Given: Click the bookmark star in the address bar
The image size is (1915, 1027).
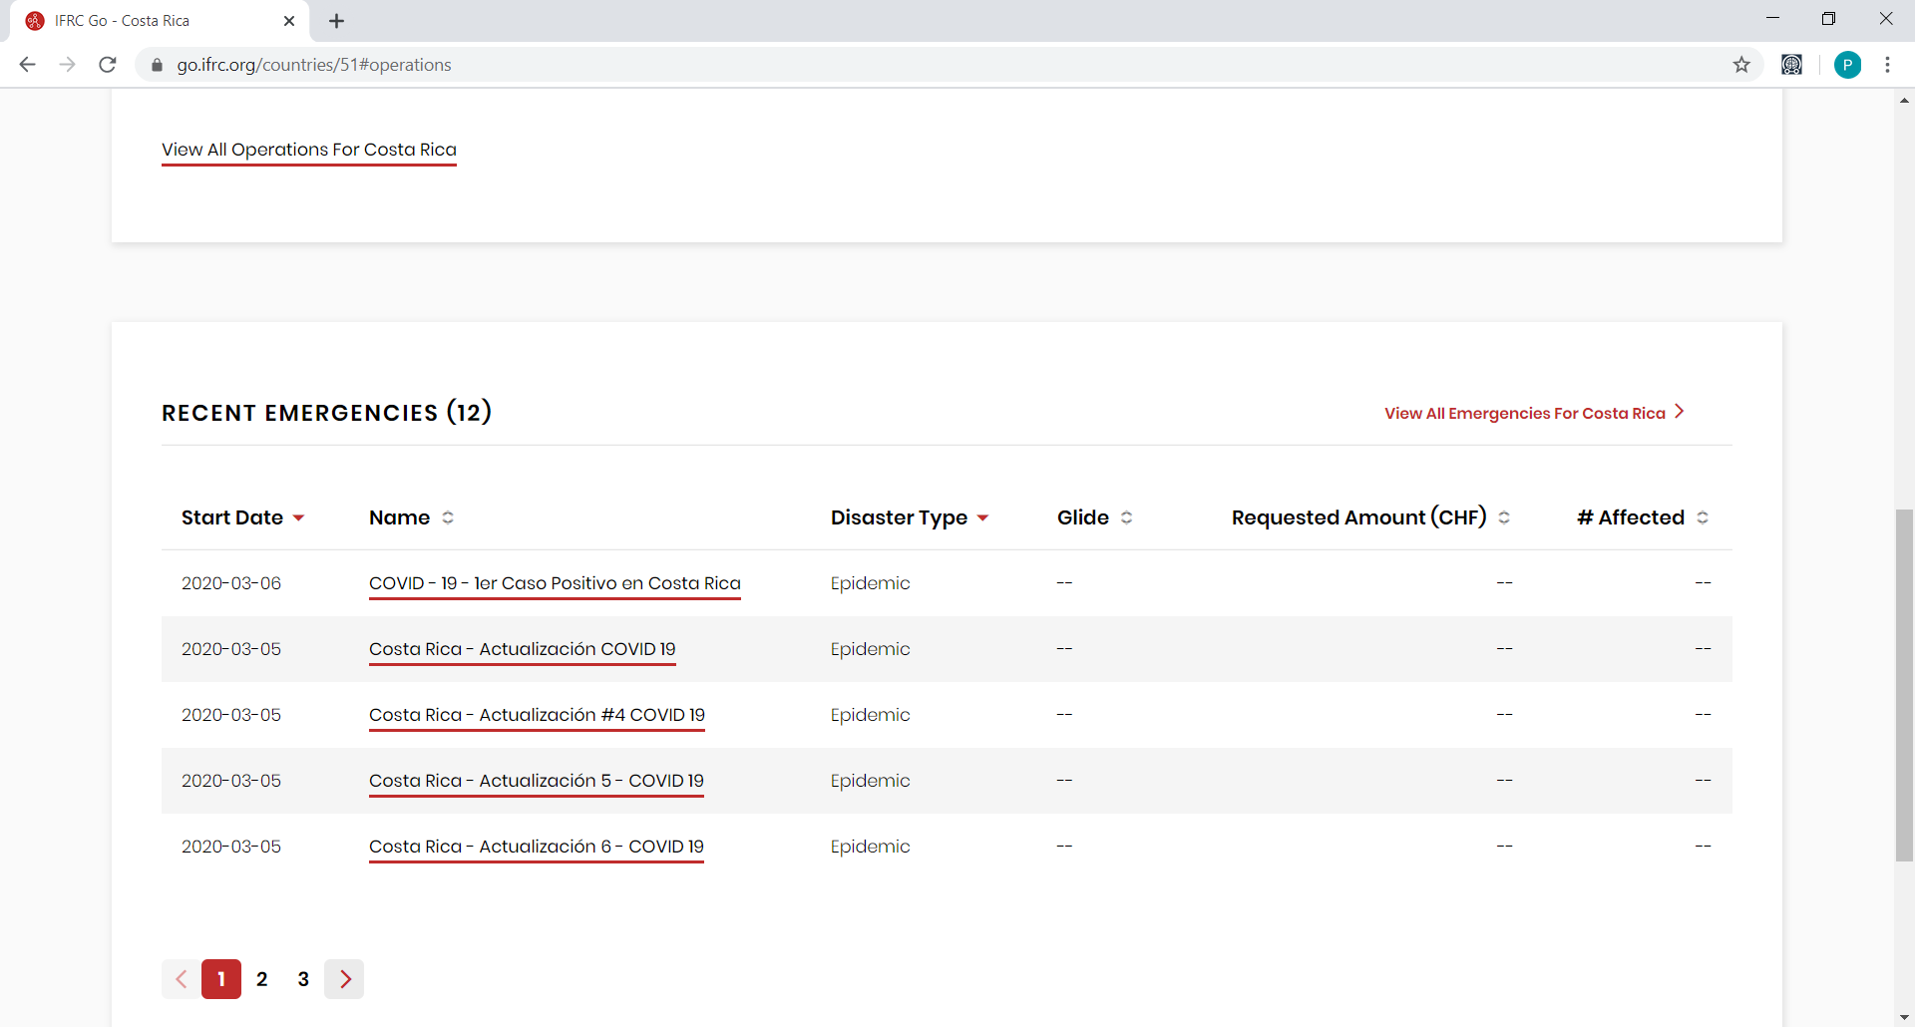Looking at the screenshot, I should [x=1741, y=64].
